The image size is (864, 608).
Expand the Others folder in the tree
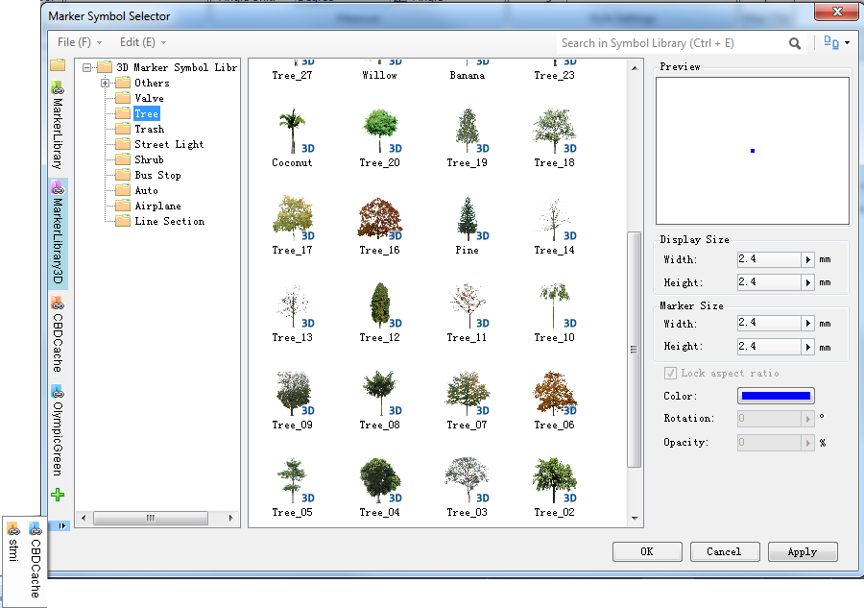106,83
